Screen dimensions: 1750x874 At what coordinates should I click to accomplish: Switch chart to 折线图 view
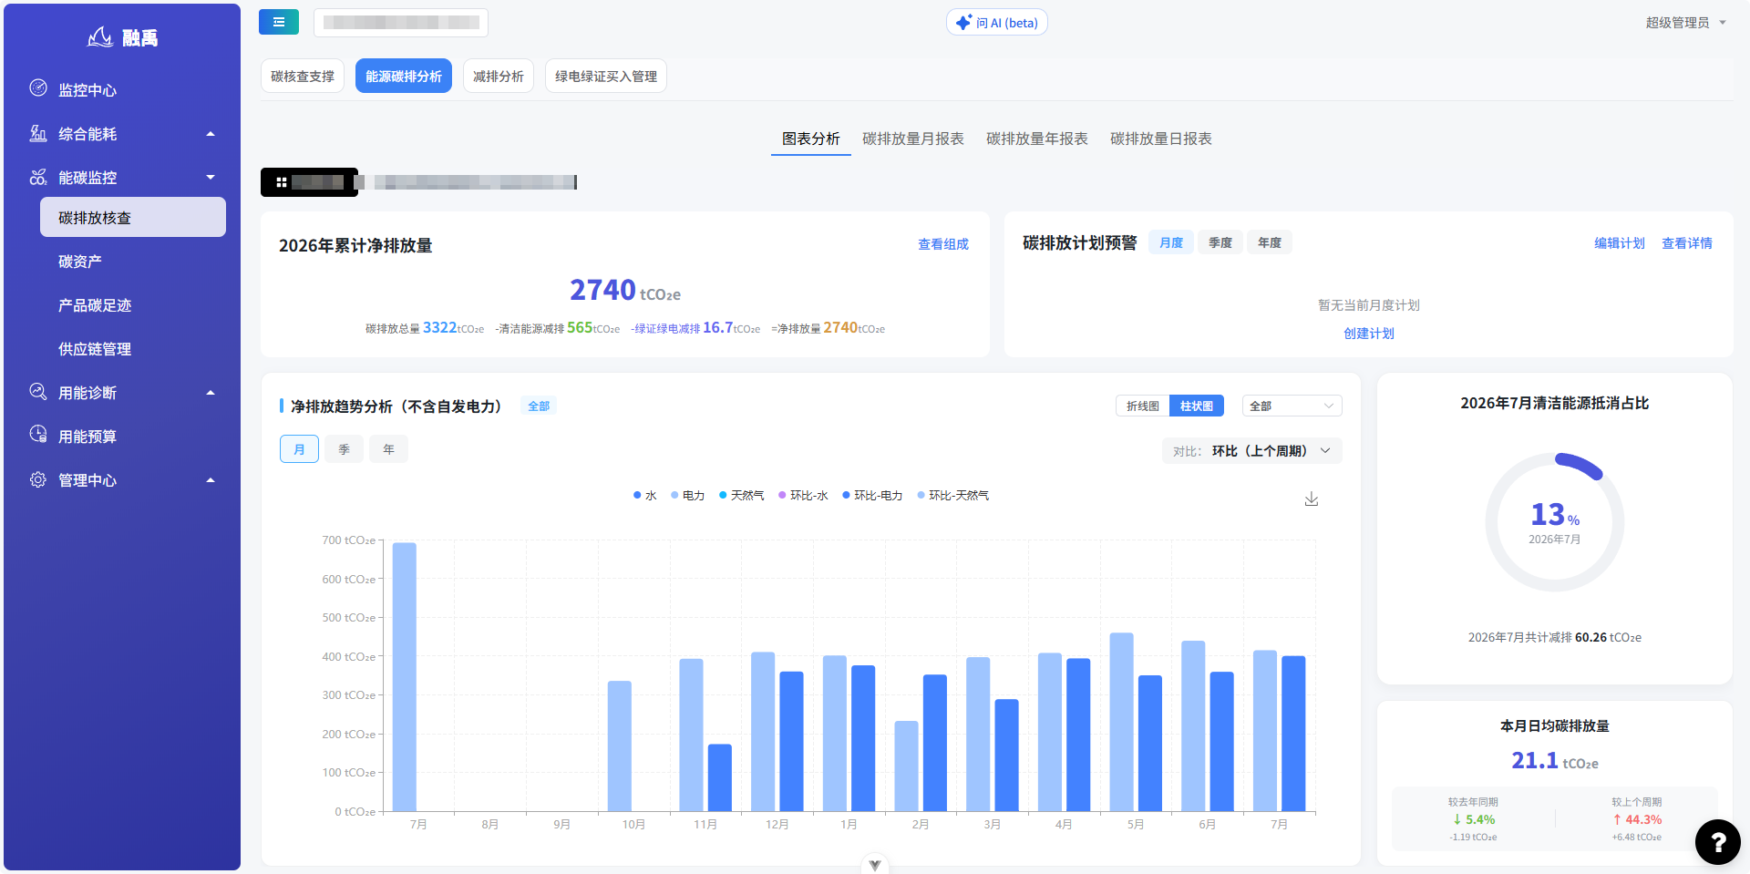1143,406
